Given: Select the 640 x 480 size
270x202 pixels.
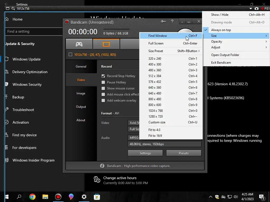Looking at the screenshot, I should coord(171,93).
